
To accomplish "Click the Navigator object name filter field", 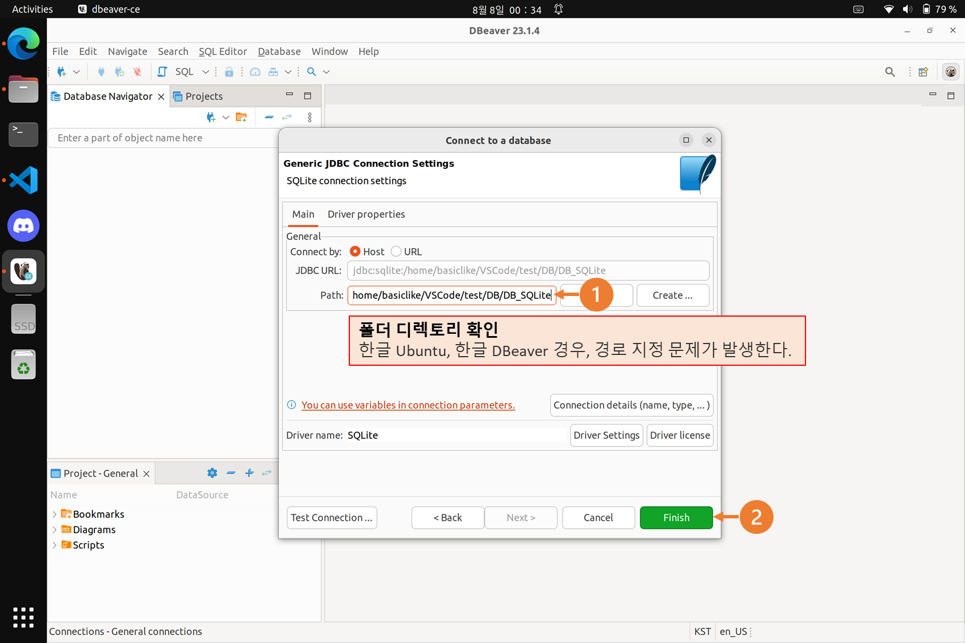I will [164, 138].
